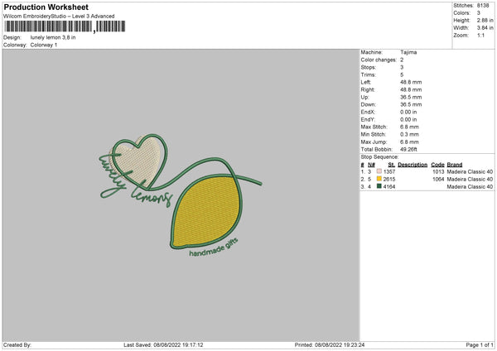This screenshot has width=497, height=351.
Task: Click the design name "lunely lemon 3,8 in"
Action: [53, 37]
